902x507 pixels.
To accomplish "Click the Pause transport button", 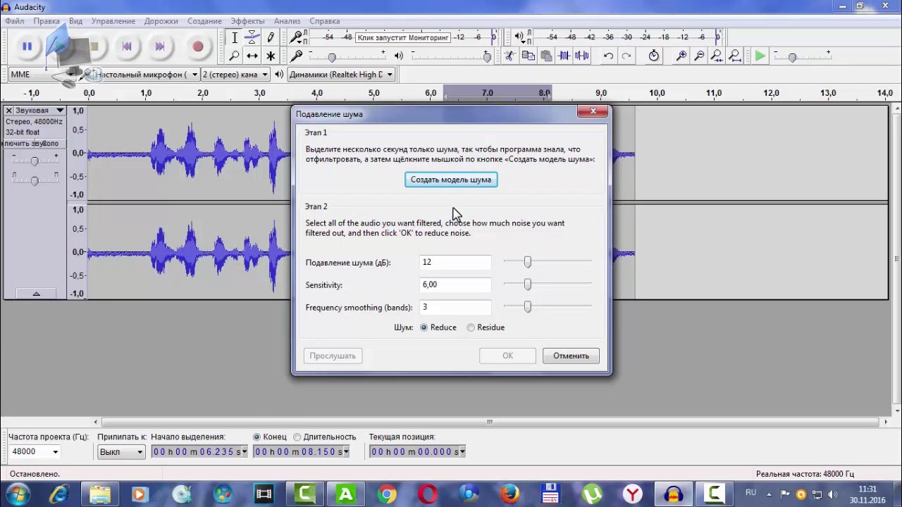I will pos(27,46).
